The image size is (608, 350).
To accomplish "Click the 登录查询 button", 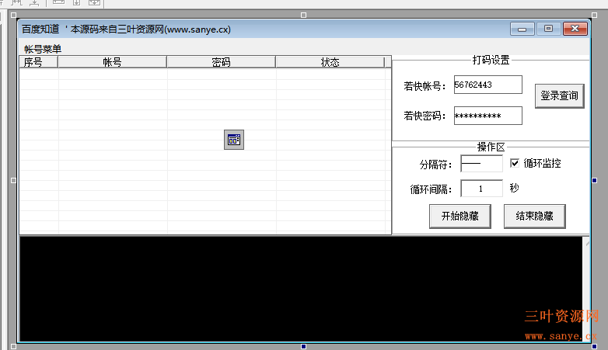I will (x=559, y=96).
